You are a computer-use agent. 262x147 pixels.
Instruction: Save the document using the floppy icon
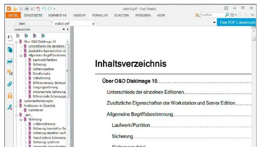(21, 9)
